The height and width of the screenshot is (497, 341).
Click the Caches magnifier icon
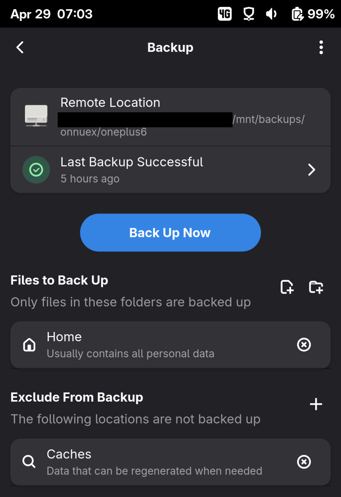[29, 462]
